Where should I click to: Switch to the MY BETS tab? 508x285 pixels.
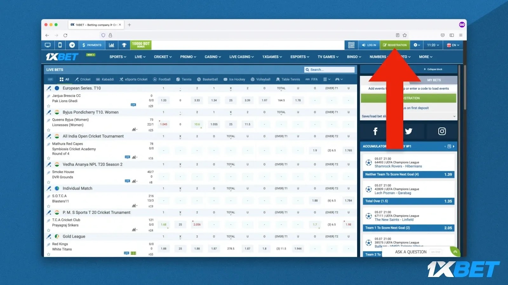pos(434,80)
